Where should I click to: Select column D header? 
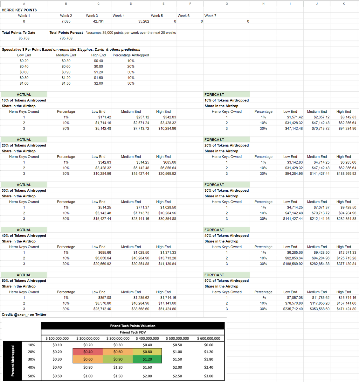pos(131,4)
